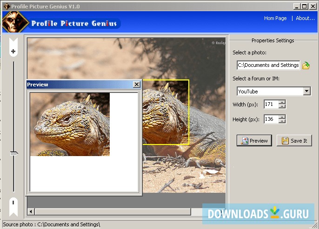This screenshot has height=229, width=319.
Task: Open the forum or IM dropdown
Action: (306, 91)
